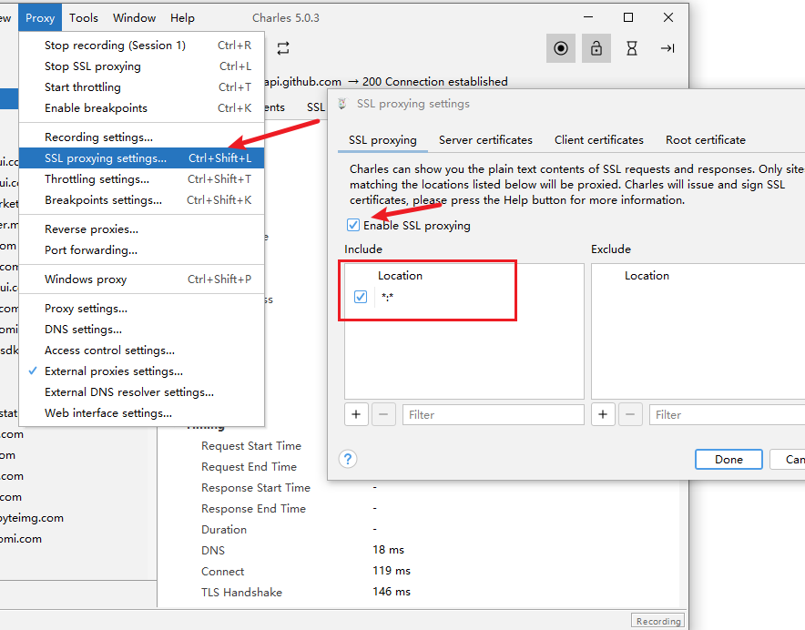Open the Help menu
The height and width of the screenshot is (630, 805).
click(x=182, y=18)
